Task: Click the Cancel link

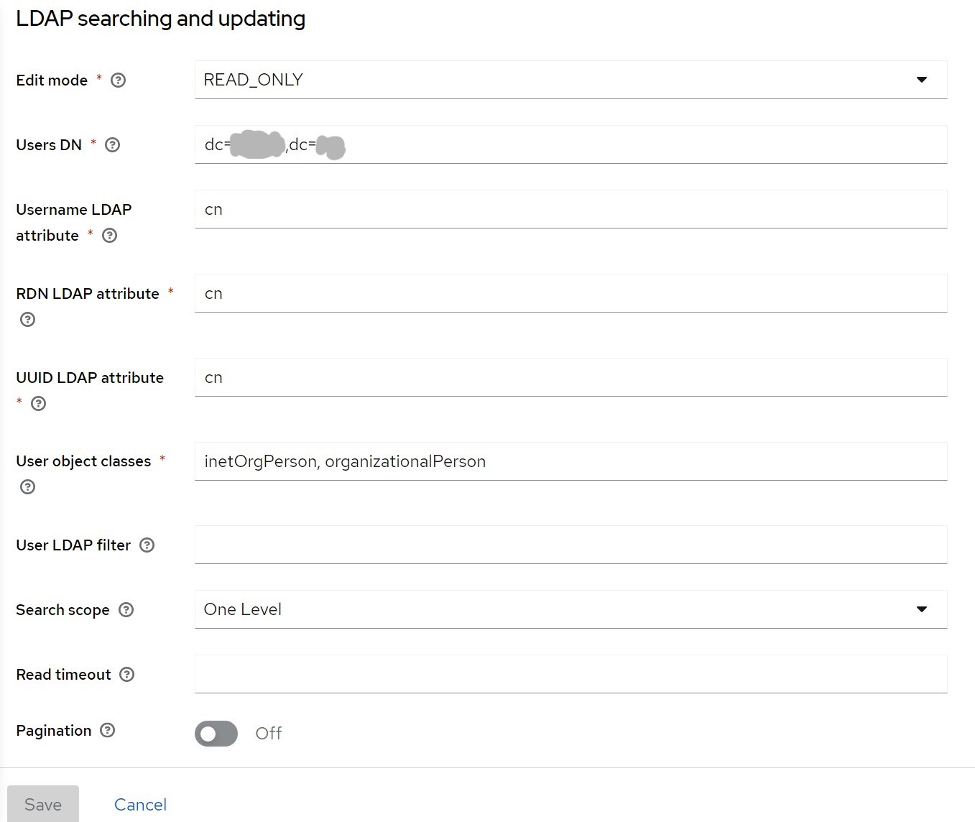Action: tap(140, 805)
